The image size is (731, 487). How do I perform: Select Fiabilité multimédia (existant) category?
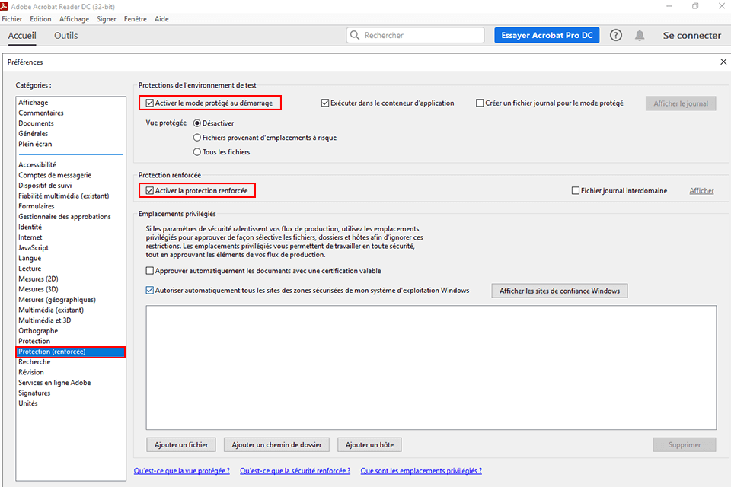(x=64, y=196)
